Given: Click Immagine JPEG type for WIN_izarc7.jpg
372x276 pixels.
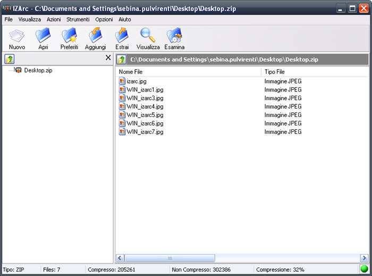Looking at the screenshot, I should click(x=283, y=132).
